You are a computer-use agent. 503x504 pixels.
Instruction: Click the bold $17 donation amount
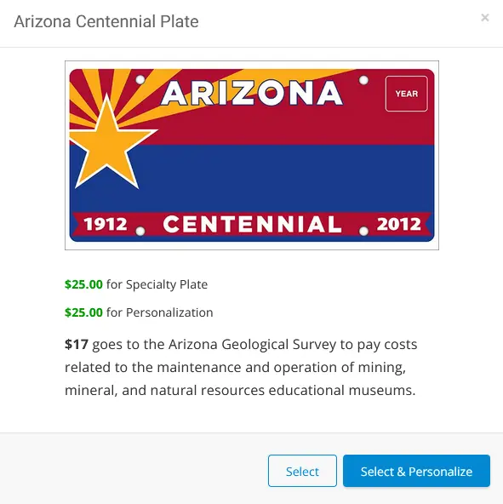pyautogui.click(x=77, y=344)
